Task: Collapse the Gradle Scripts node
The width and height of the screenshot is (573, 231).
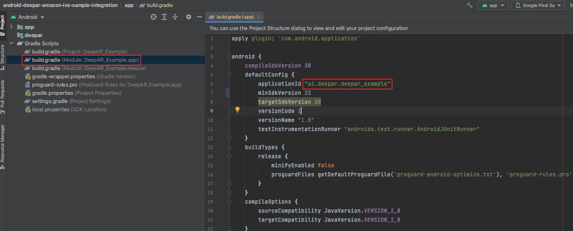Action: [x=12, y=43]
